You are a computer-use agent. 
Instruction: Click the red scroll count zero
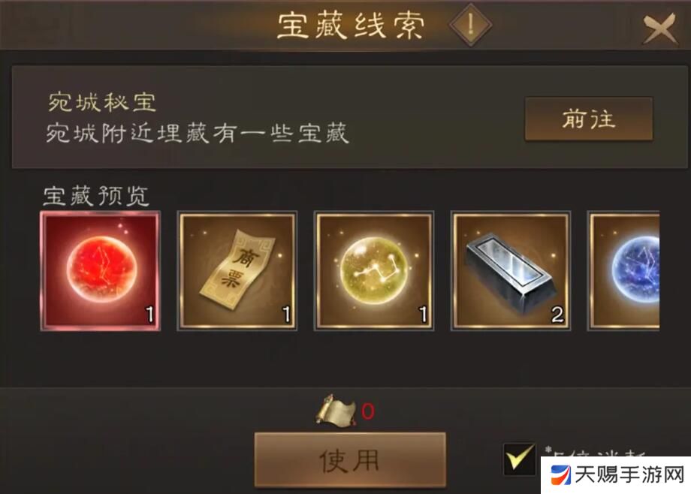pos(368,411)
